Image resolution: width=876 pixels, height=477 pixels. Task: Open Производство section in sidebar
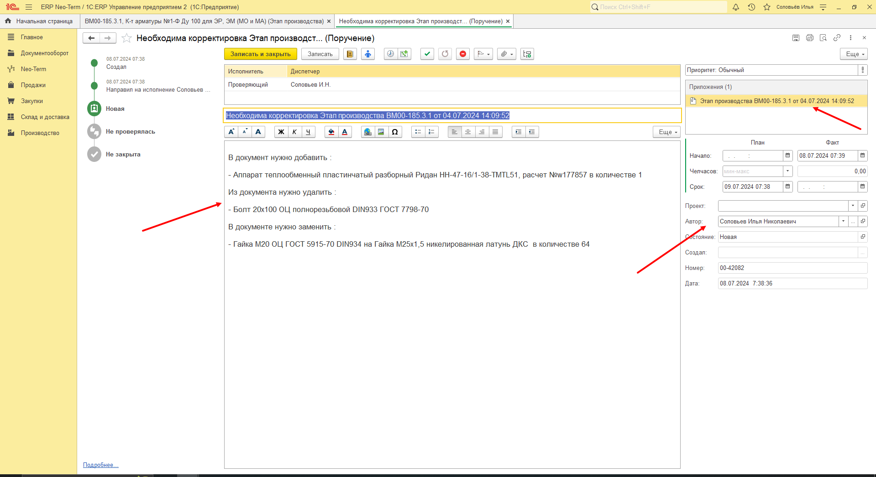40,133
